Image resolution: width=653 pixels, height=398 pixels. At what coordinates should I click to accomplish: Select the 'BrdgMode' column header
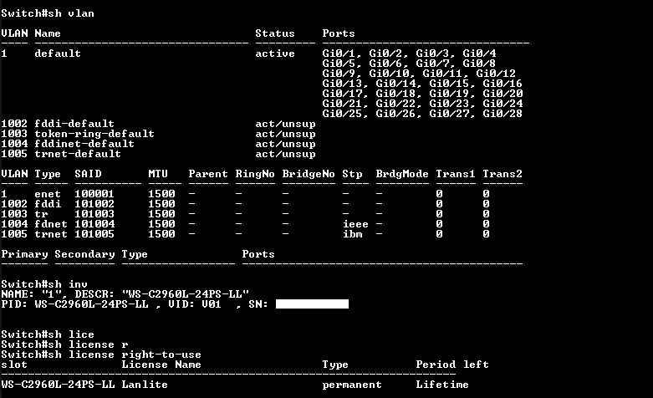click(x=402, y=174)
